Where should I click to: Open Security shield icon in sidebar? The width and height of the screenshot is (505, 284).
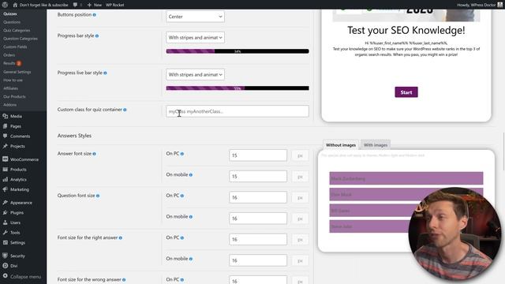click(6, 256)
